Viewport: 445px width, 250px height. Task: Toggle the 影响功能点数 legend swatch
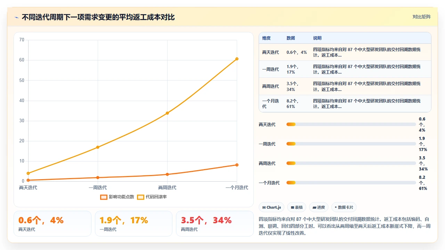coord(104,197)
